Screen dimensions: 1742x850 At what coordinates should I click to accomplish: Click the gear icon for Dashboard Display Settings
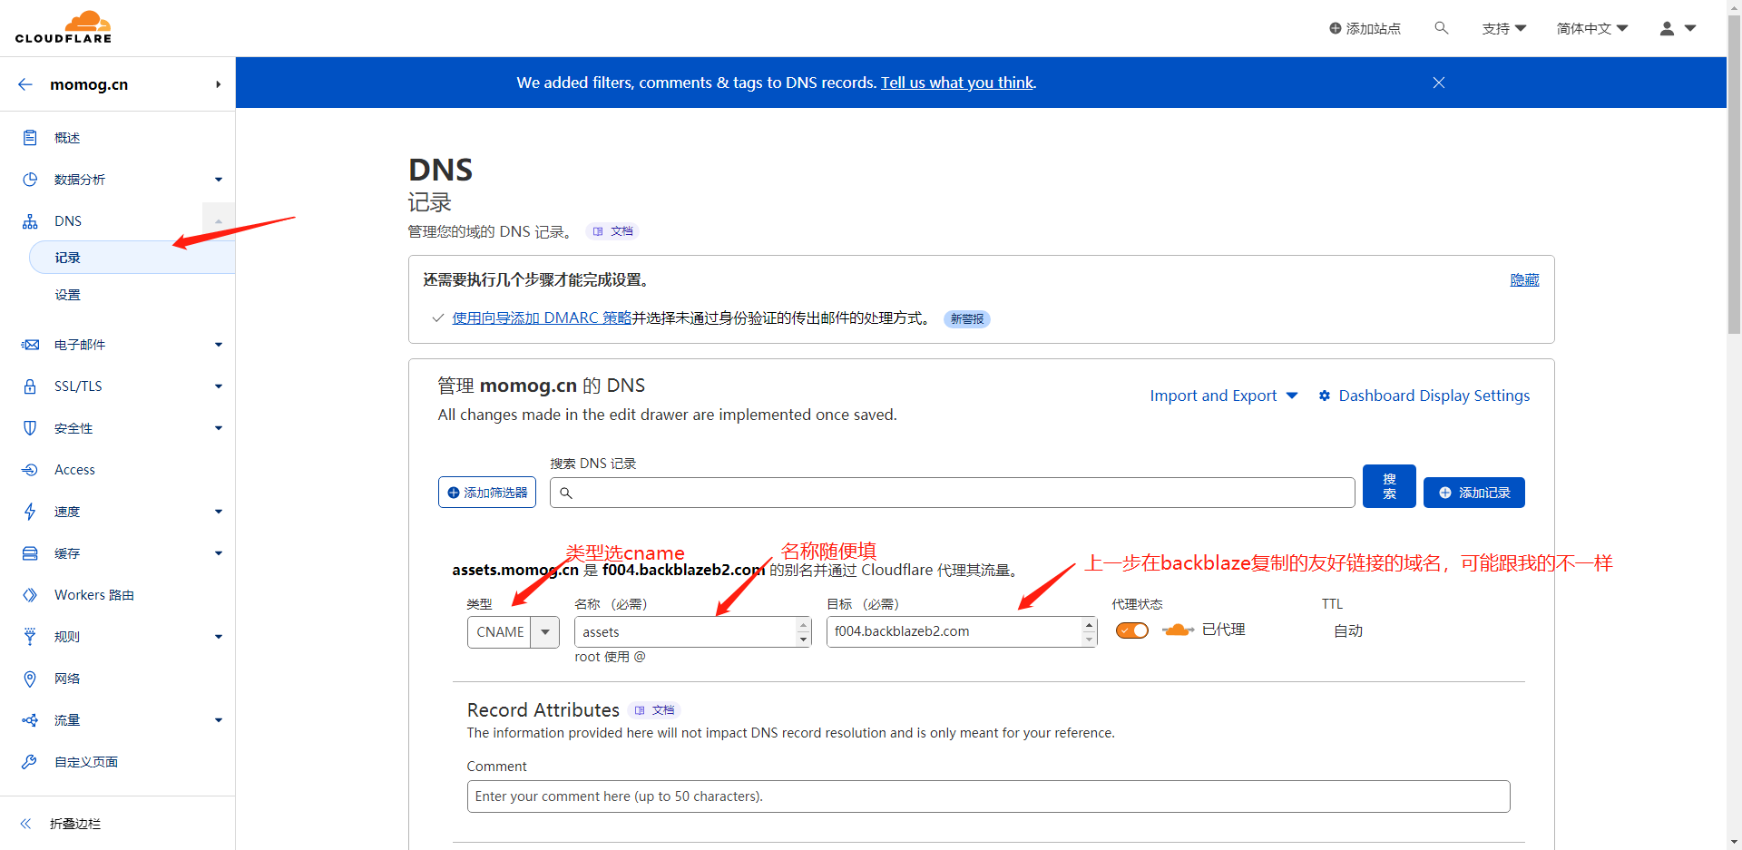(x=1325, y=396)
